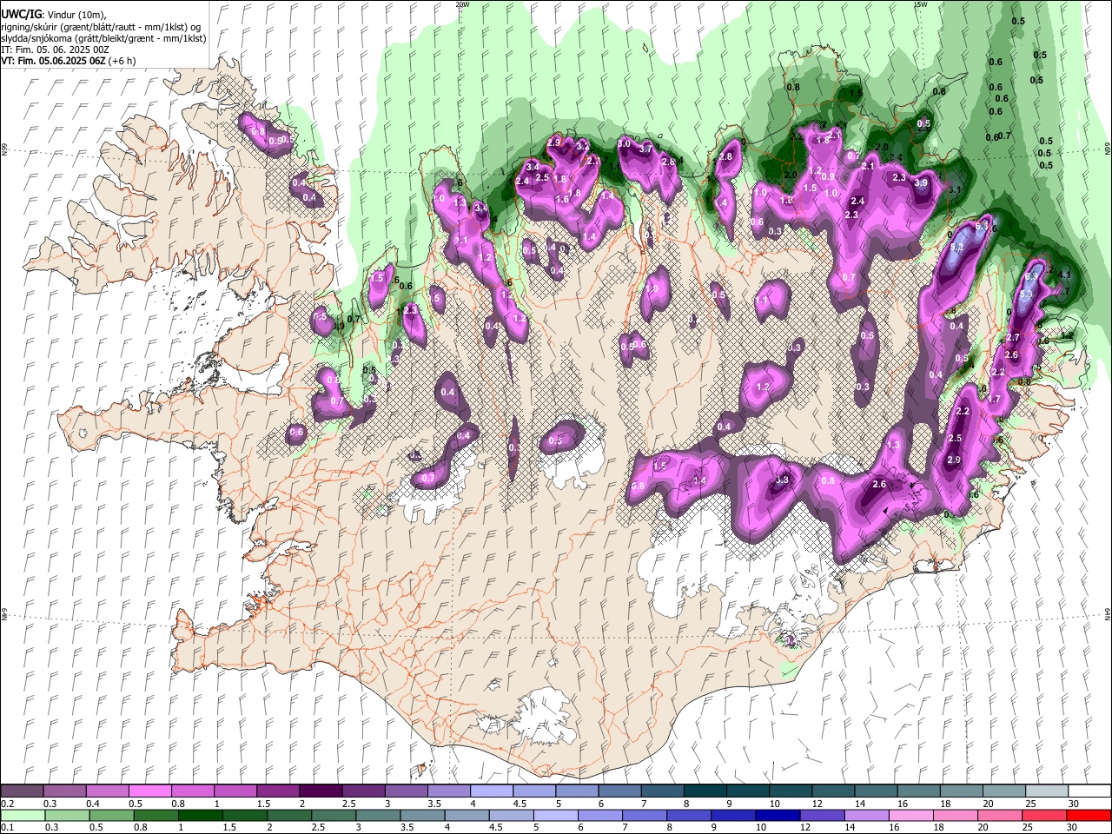This screenshot has height=834, width=1112.
Task: Click the '3.1' rain value on the map
Action: click(x=955, y=189)
